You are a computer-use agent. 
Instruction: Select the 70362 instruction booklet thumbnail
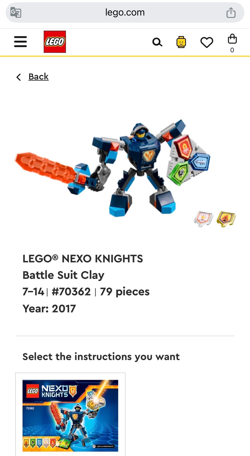tap(70, 416)
